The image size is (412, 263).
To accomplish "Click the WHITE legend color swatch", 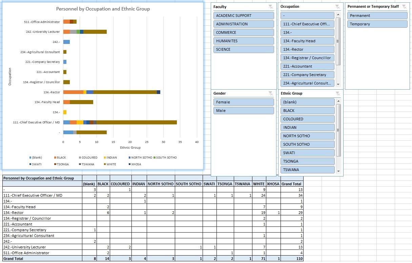I will click(x=105, y=164).
